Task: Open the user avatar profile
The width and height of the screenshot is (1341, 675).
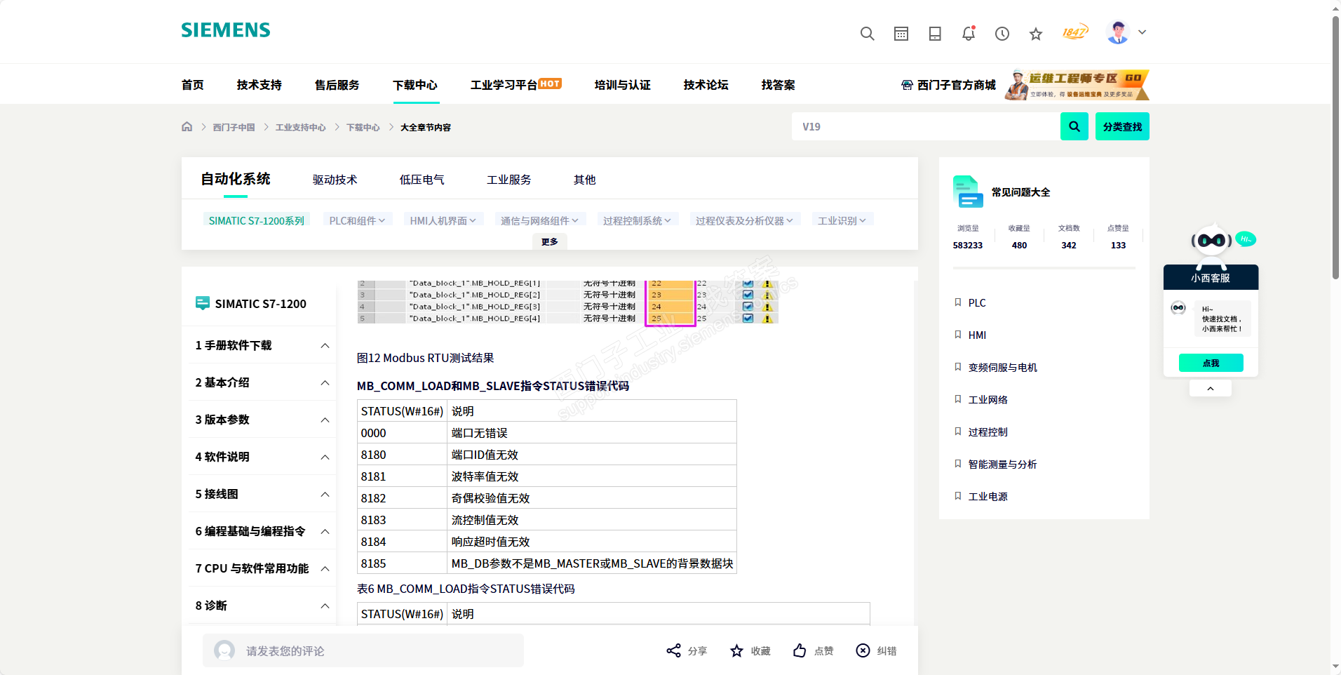Action: click(x=1118, y=32)
